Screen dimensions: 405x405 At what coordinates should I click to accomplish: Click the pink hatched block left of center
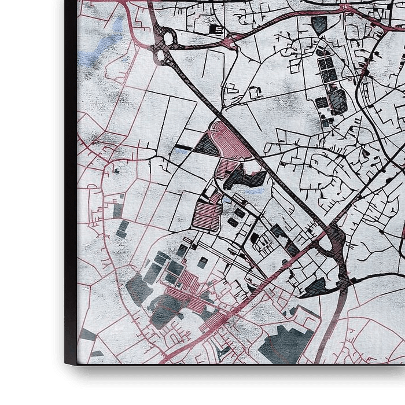208,215
